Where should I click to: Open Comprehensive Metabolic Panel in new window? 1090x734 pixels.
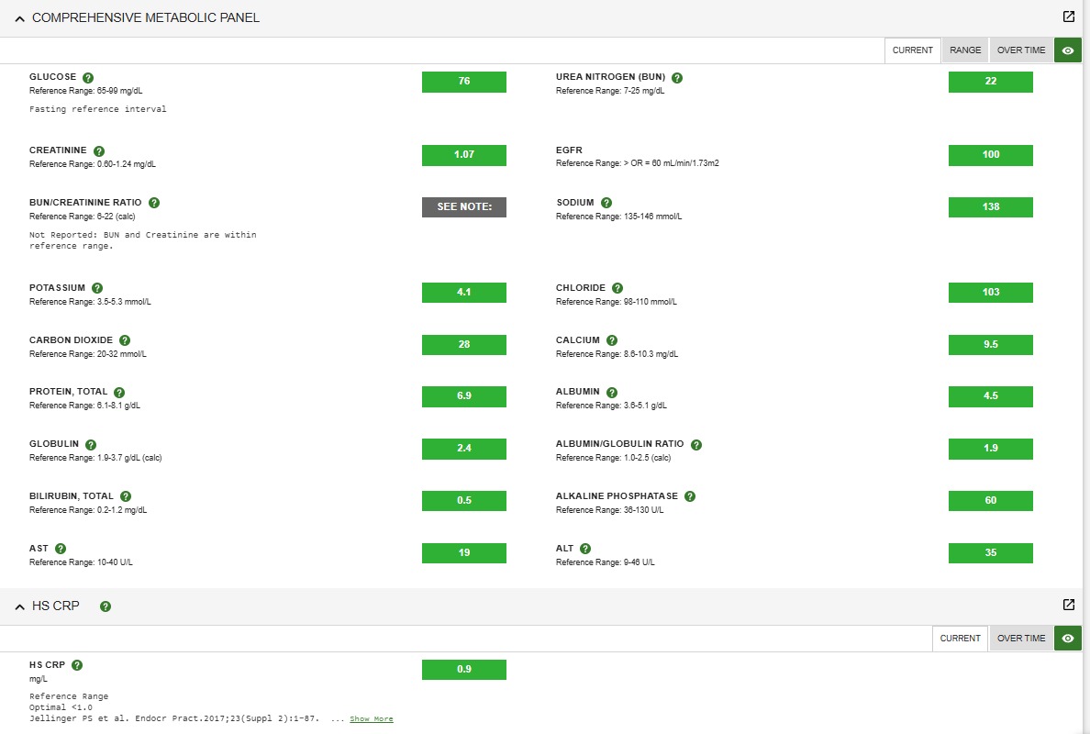(x=1069, y=17)
